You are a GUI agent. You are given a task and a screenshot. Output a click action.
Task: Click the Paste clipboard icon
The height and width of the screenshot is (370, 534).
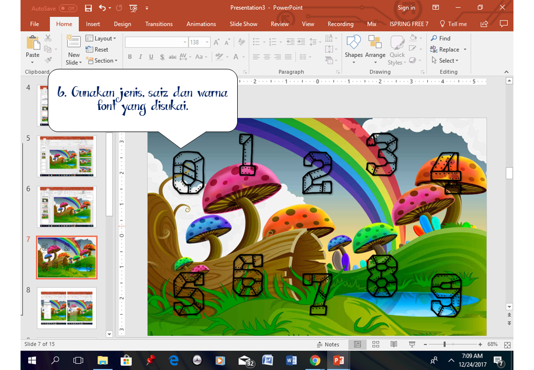tap(33, 43)
